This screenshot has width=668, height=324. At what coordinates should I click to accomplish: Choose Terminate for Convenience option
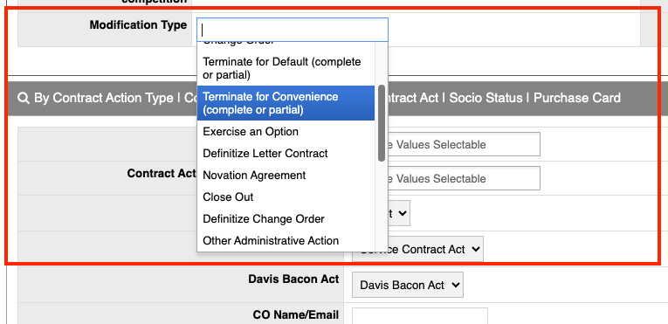286,103
